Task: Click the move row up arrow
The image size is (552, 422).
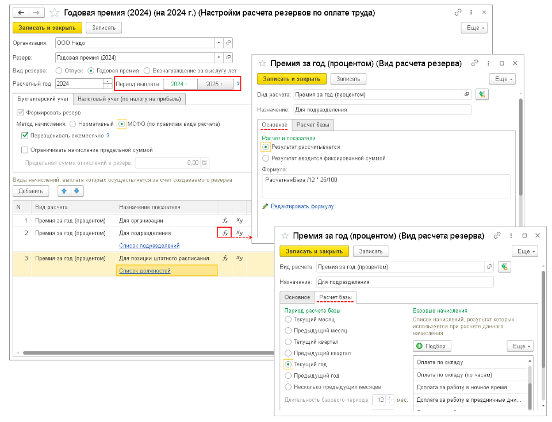Action: click(x=64, y=191)
